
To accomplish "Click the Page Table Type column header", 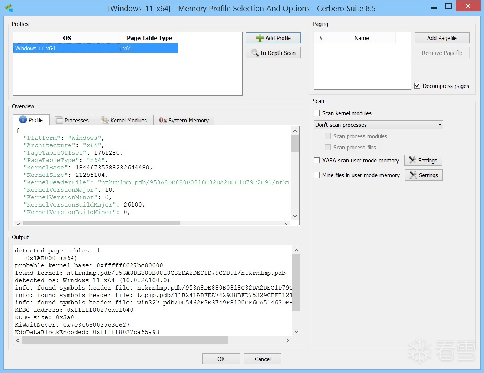I will pyautogui.click(x=149, y=38).
